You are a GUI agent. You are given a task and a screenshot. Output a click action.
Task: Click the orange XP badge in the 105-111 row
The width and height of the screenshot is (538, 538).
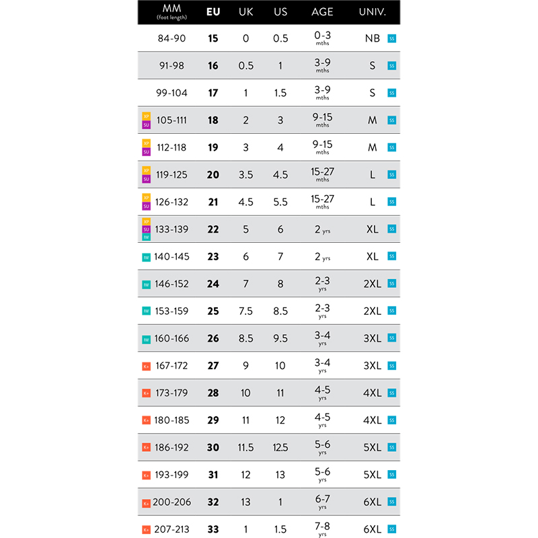146,116
